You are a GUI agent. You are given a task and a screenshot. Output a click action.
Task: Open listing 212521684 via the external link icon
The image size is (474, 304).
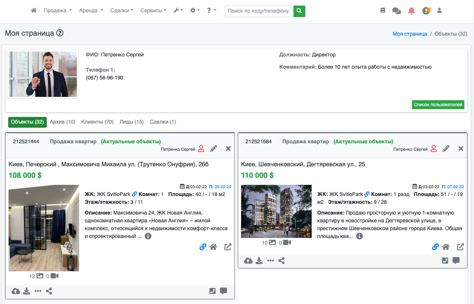460,247
